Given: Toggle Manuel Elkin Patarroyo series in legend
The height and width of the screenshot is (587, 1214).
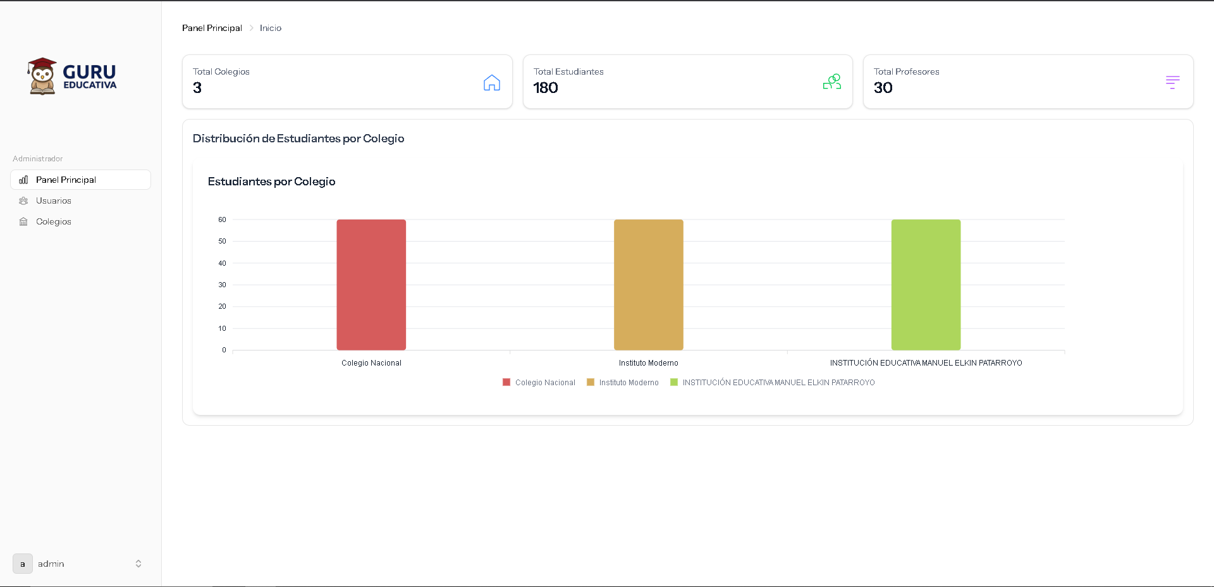Looking at the screenshot, I should pyautogui.click(x=773, y=383).
